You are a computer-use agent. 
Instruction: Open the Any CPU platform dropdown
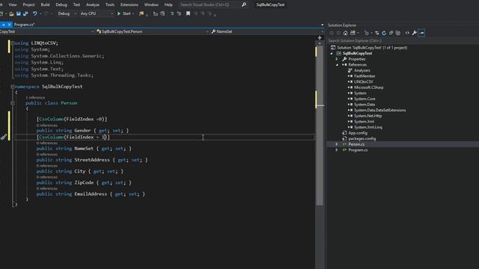point(97,13)
